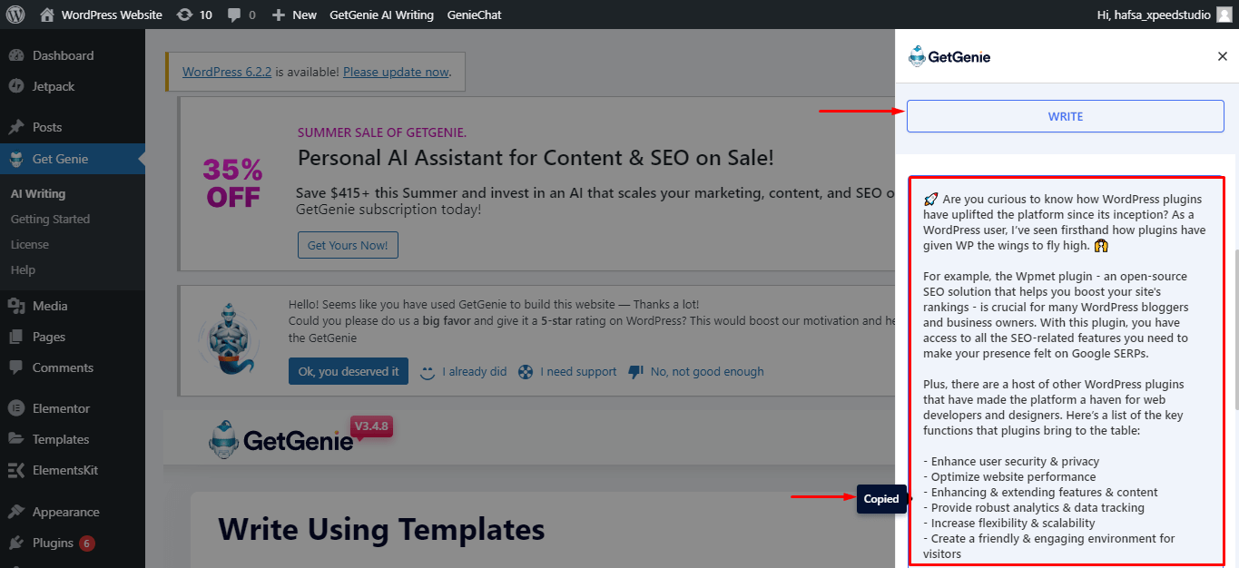Screen dimensions: 1239x568
Task: Open the comments bubble in admin bar
Action: click(x=234, y=15)
